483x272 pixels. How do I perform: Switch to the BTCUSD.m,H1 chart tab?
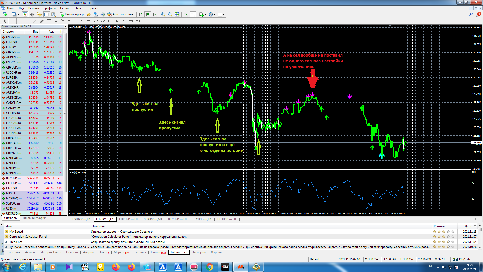click(177, 219)
